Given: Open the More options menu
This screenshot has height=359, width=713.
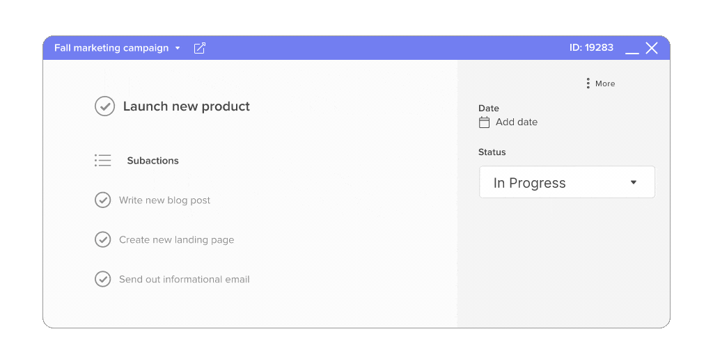Looking at the screenshot, I should tap(600, 83).
